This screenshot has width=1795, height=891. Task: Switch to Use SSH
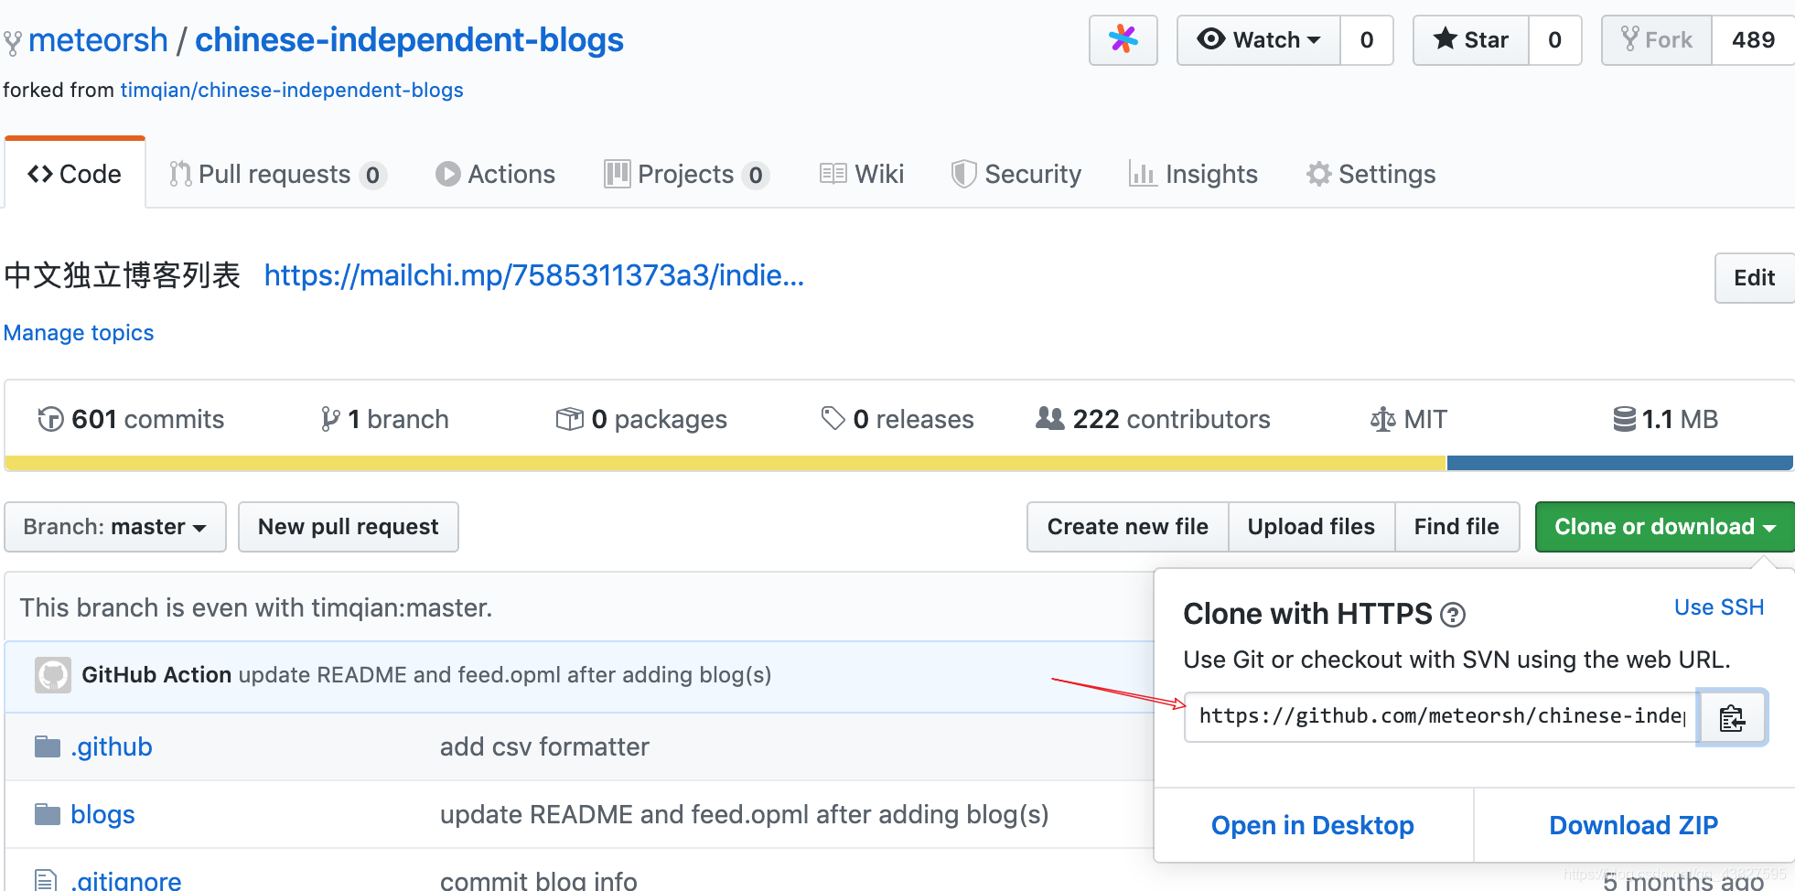(1719, 607)
